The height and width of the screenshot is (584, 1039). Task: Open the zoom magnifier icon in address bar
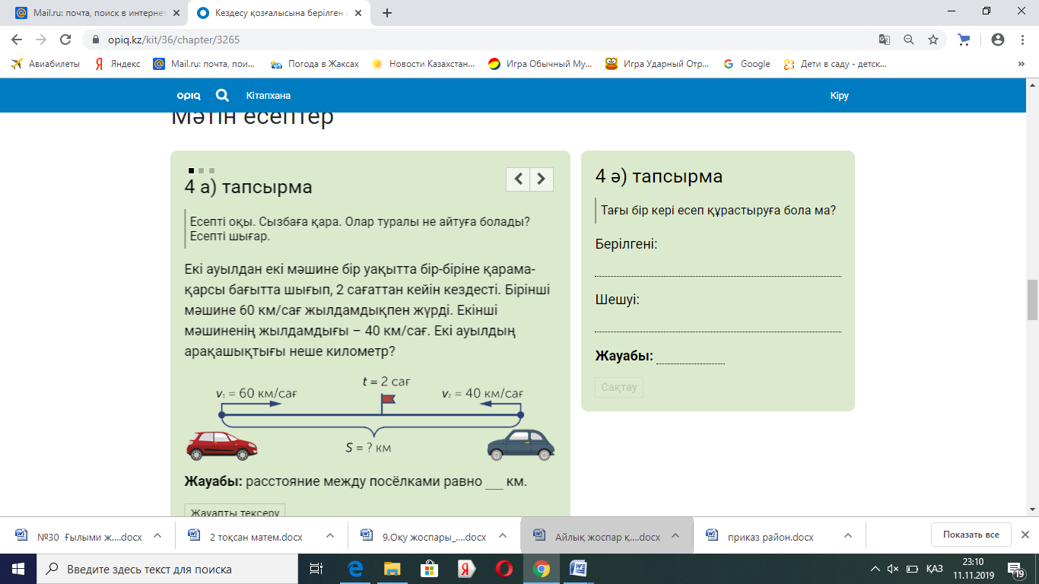(x=908, y=40)
